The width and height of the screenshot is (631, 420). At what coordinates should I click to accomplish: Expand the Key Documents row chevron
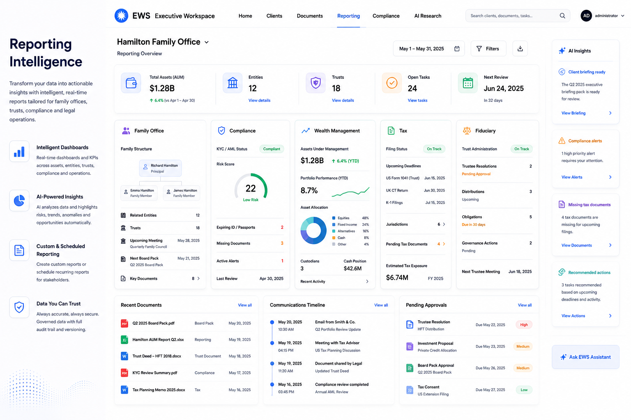198,278
